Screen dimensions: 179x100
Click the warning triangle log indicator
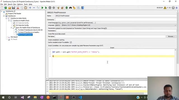pyautogui.click(x=165, y=8)
